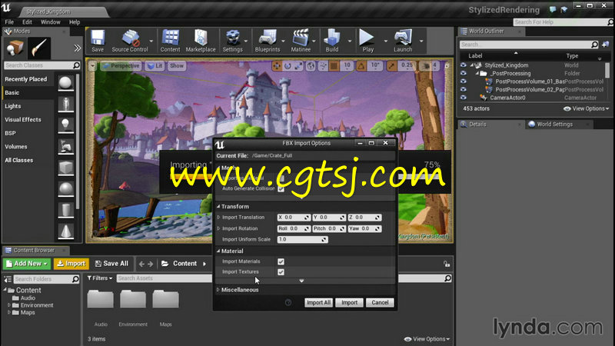This screenshot has width=615, height=346.
Task: Expand Import Translation row
Action: coord(218,218)
